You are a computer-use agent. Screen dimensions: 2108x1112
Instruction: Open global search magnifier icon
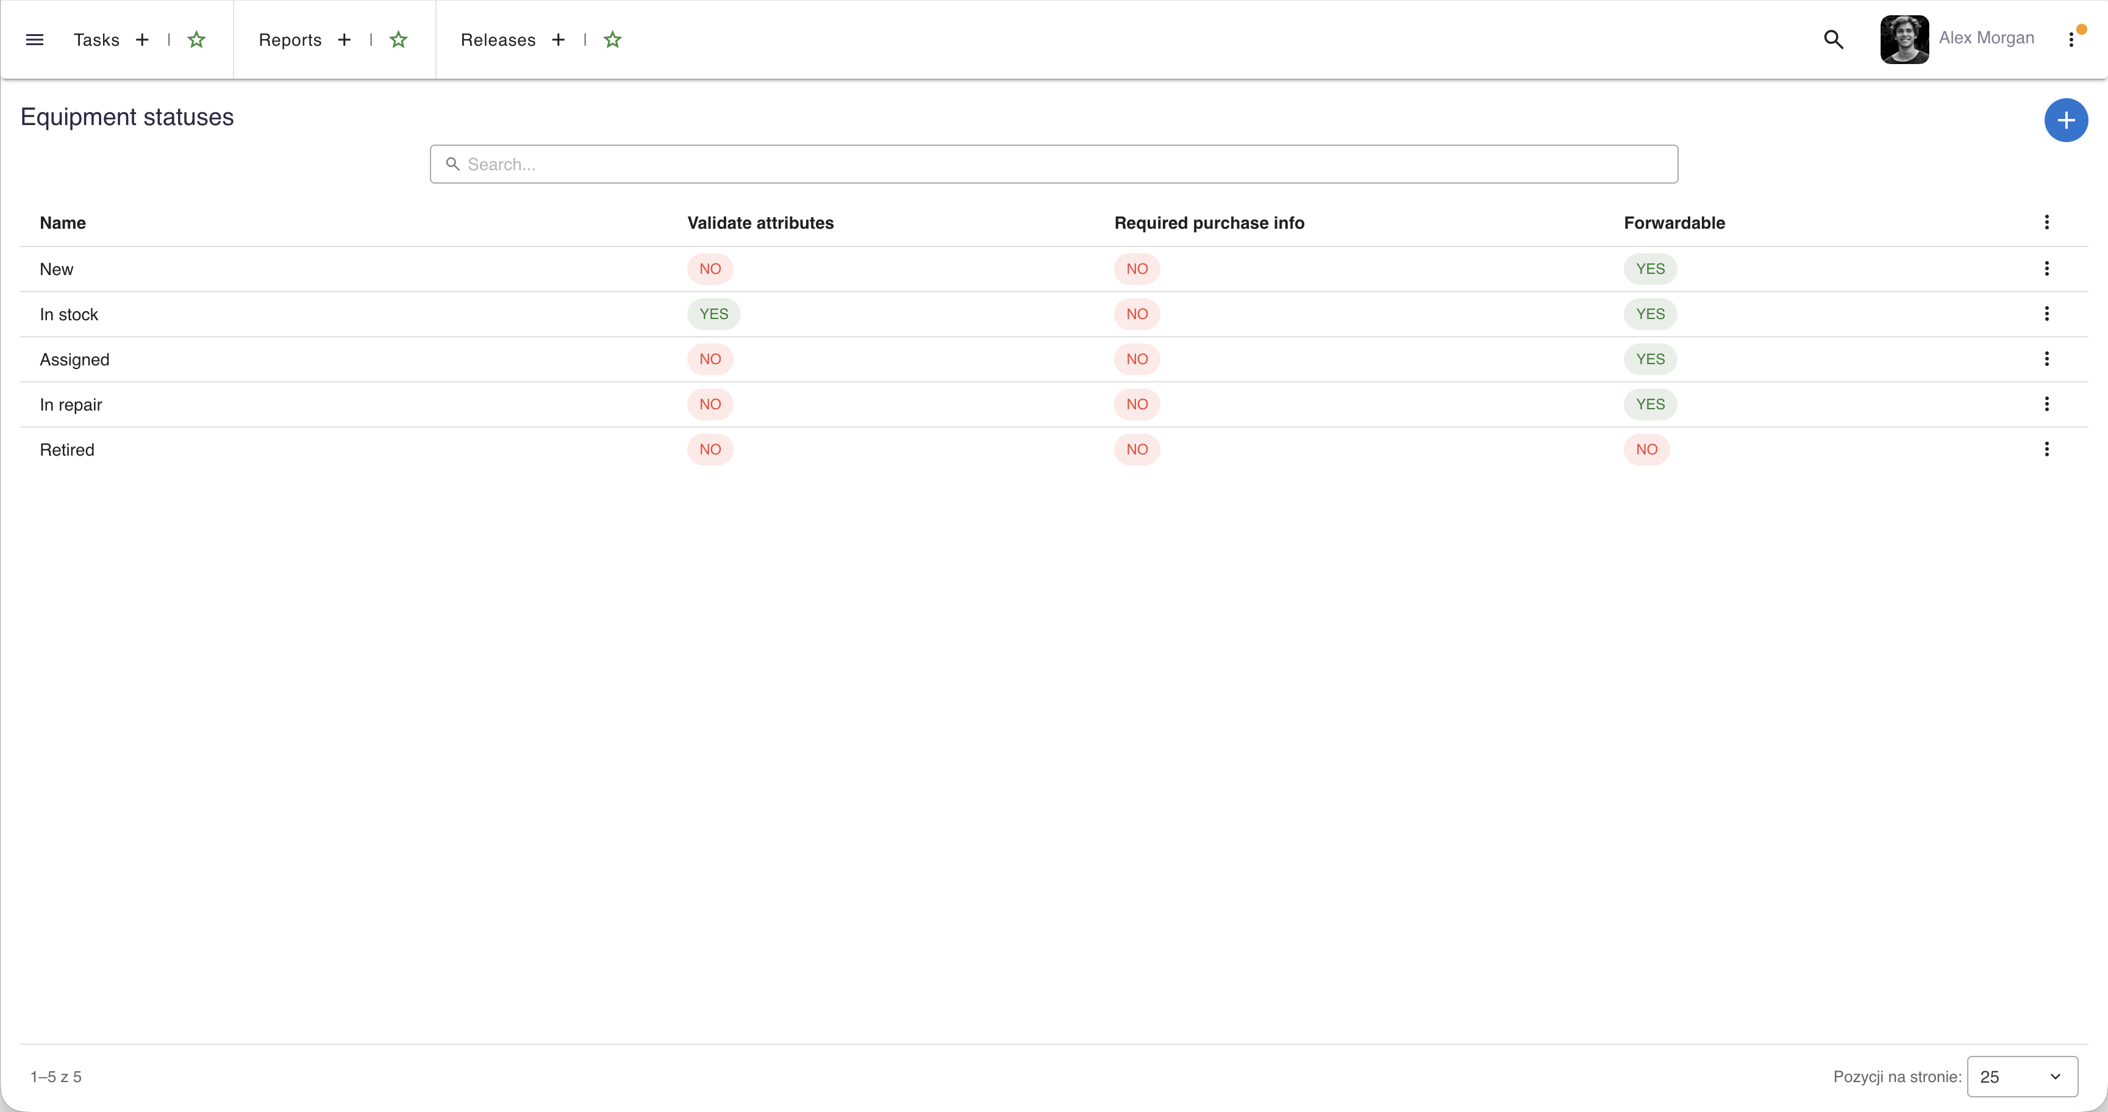(x=1833, y=39)
